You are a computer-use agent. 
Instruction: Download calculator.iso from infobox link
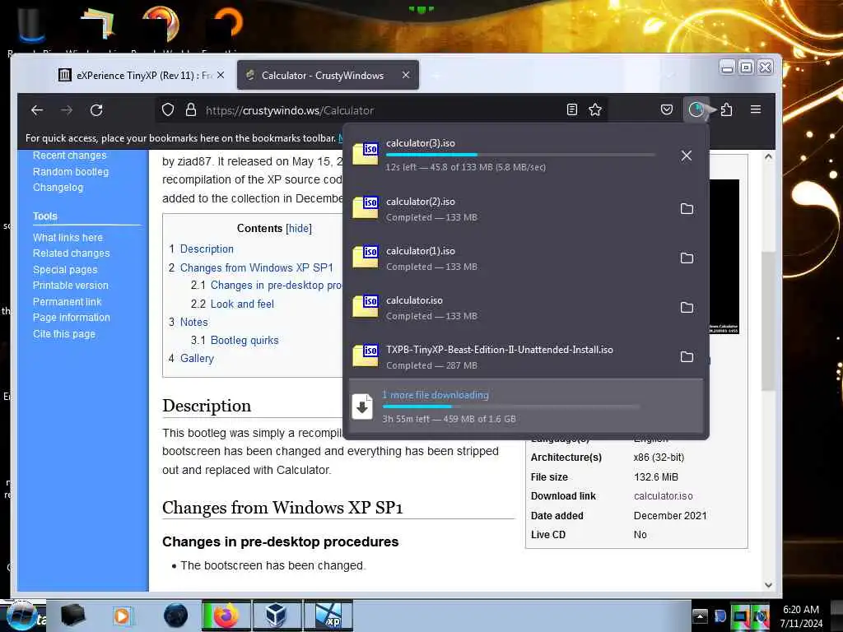click(x=664, y=496)
